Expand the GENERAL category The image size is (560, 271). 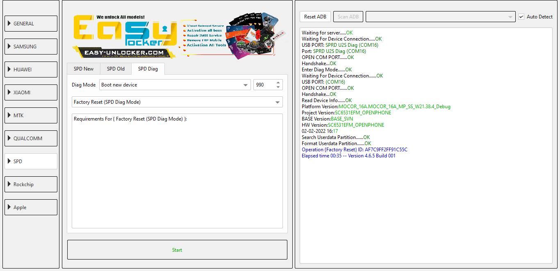coord(31,23)
